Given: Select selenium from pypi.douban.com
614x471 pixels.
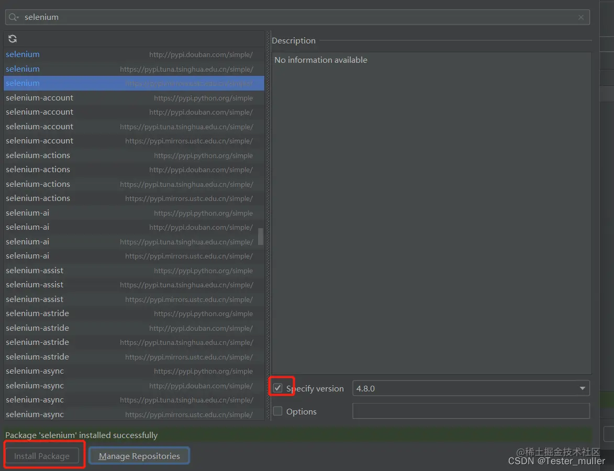Looking at the screenshot, I should [x=134, y=54].
